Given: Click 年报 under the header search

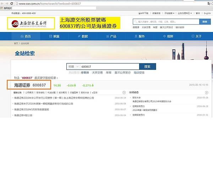Looking at the screenshot, I should tap(155, 27).
